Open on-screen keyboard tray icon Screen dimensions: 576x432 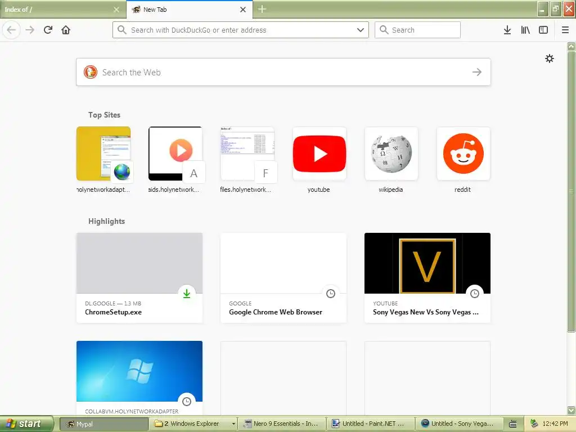513,424
